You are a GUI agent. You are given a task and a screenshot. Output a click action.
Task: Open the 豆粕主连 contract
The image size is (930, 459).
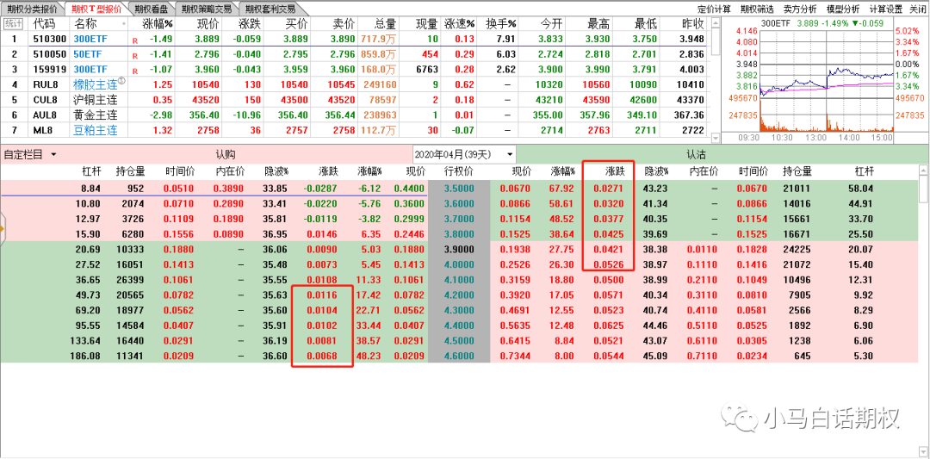(95, 130)
